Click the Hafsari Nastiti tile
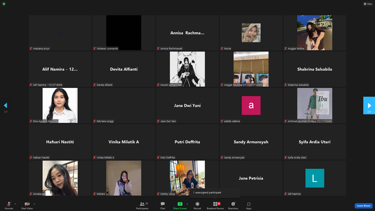 (60, 142)
